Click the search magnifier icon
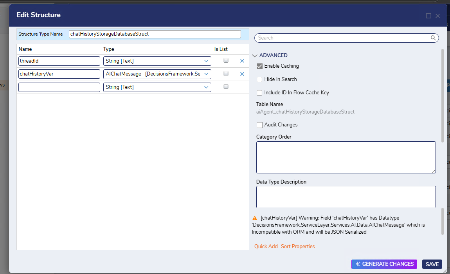This screenshot has height=274, width=450. coord(433,38)
